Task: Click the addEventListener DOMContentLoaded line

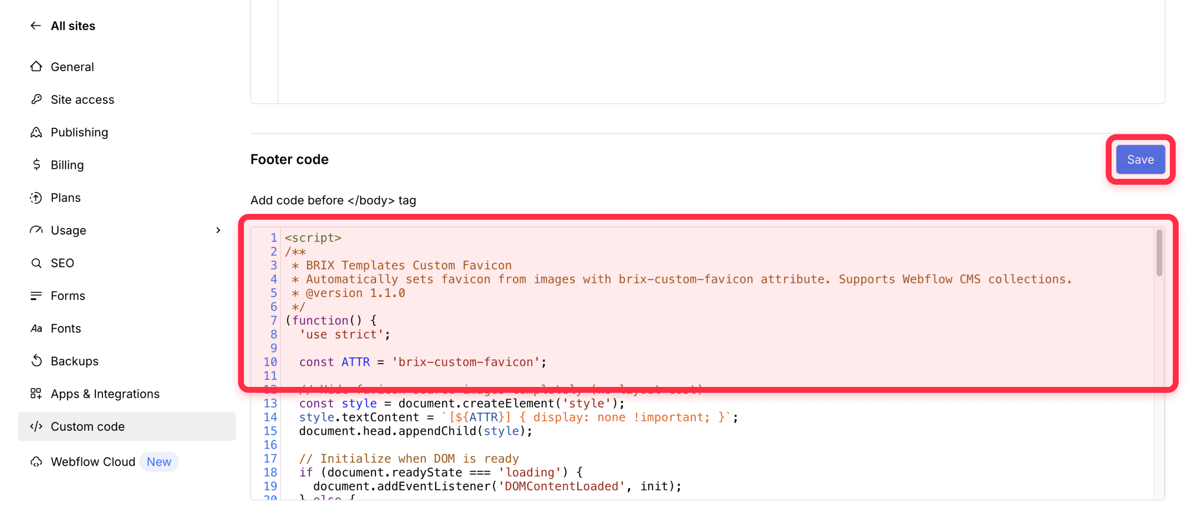Action: (x=497, y=487)
